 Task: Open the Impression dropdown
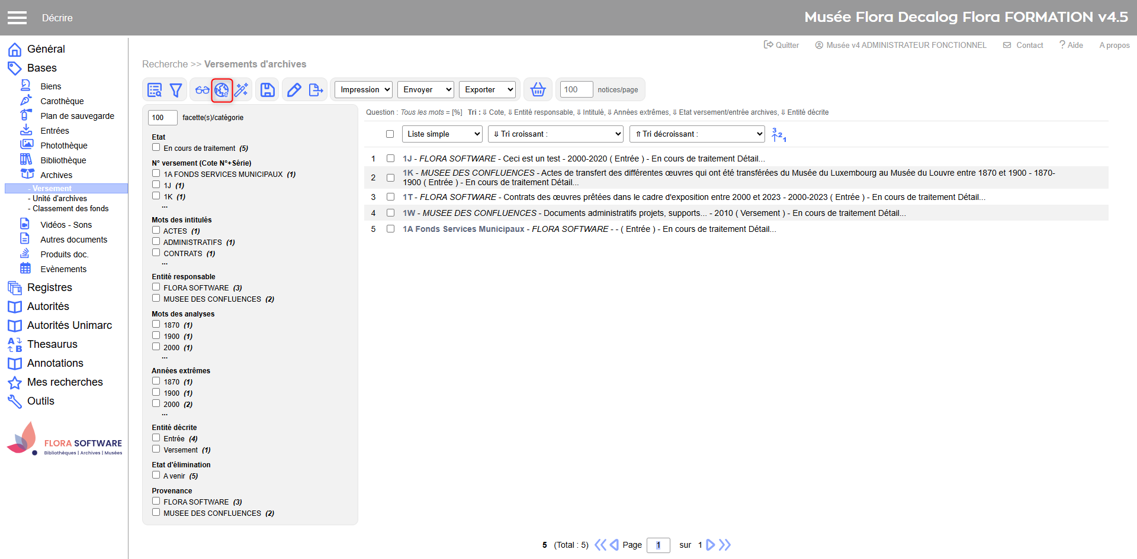(364, 90)
